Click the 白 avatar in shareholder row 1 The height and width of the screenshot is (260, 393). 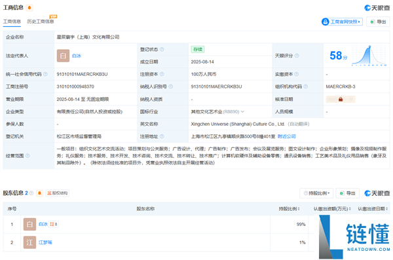pyautogui.click(x=29, y=224)
